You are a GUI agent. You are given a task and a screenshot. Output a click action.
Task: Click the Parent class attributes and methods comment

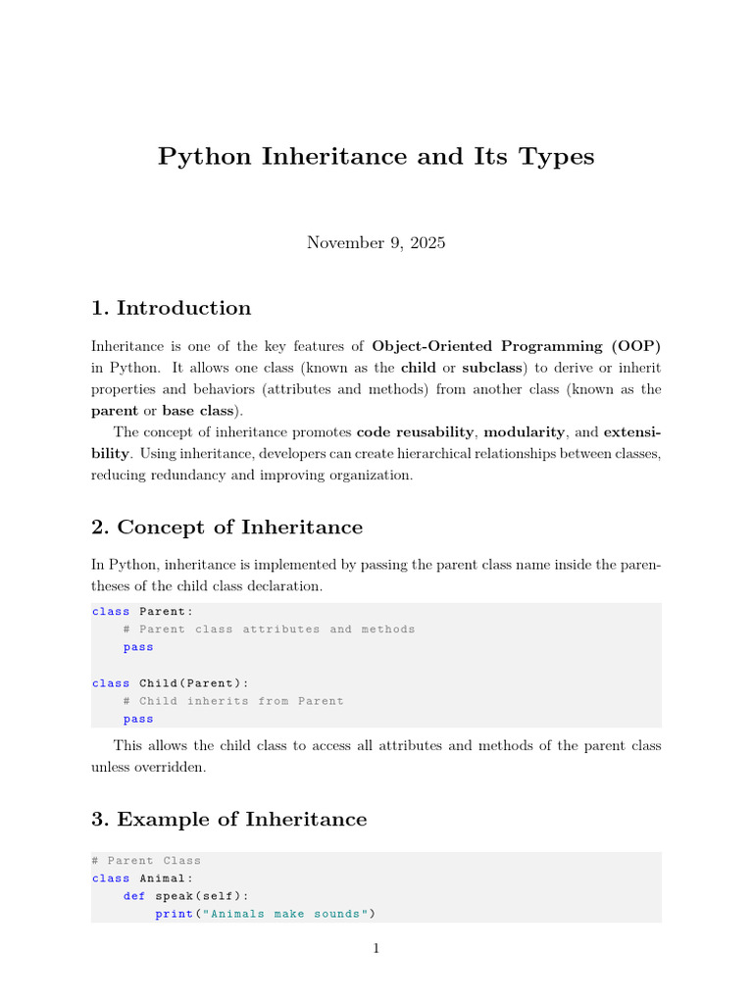click(x=269, y=629)
